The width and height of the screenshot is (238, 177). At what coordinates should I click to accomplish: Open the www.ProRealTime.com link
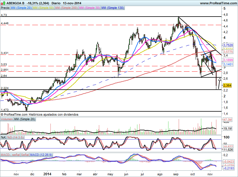218,3
